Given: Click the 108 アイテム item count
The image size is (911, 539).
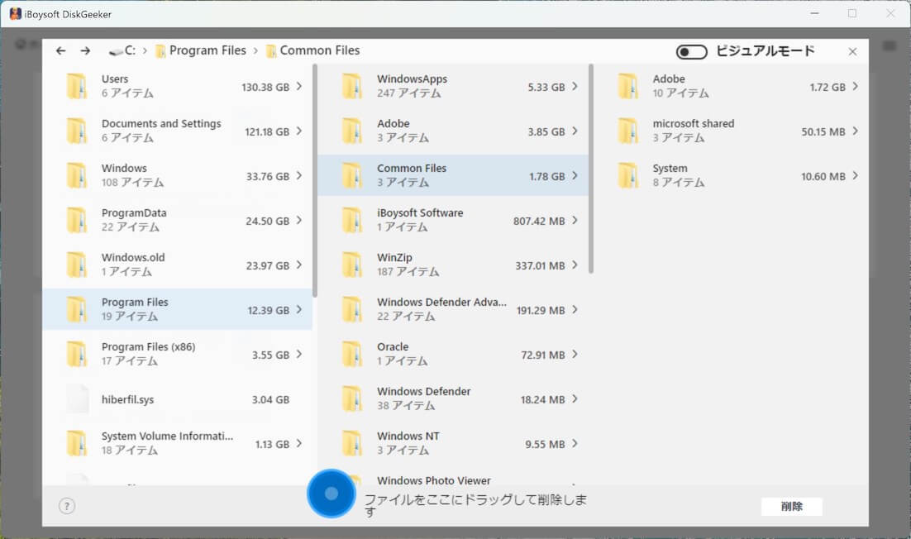Looking at the screenshot, I should click(132, 183).
